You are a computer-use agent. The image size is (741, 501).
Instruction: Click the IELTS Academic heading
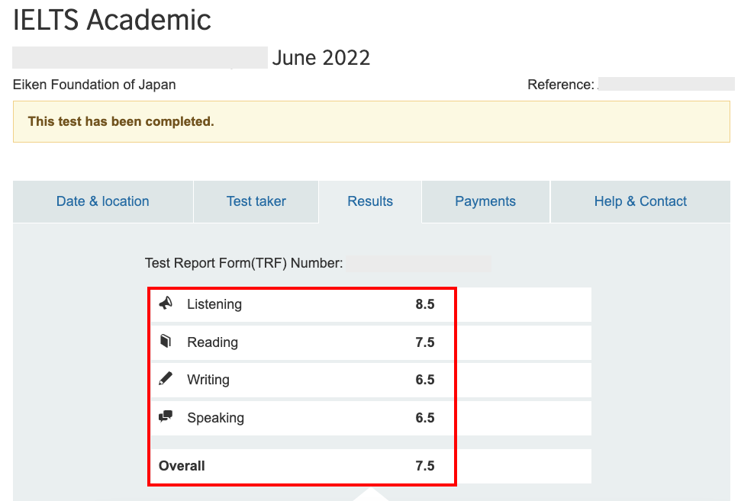[x=112, y=21]
